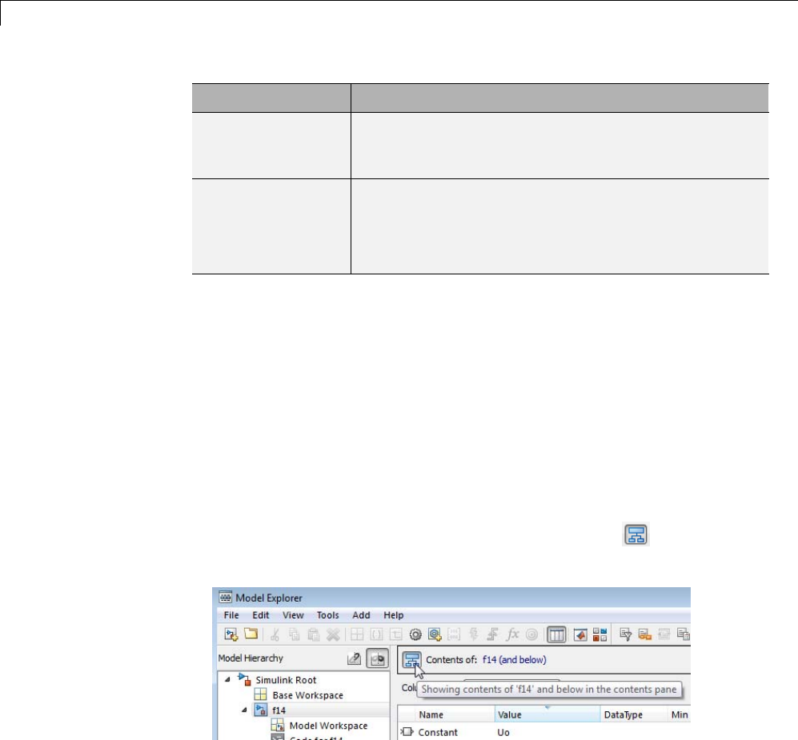The image size is (798, 740).
Task: Click the add configuration reference icon
Action: [435, 634]
